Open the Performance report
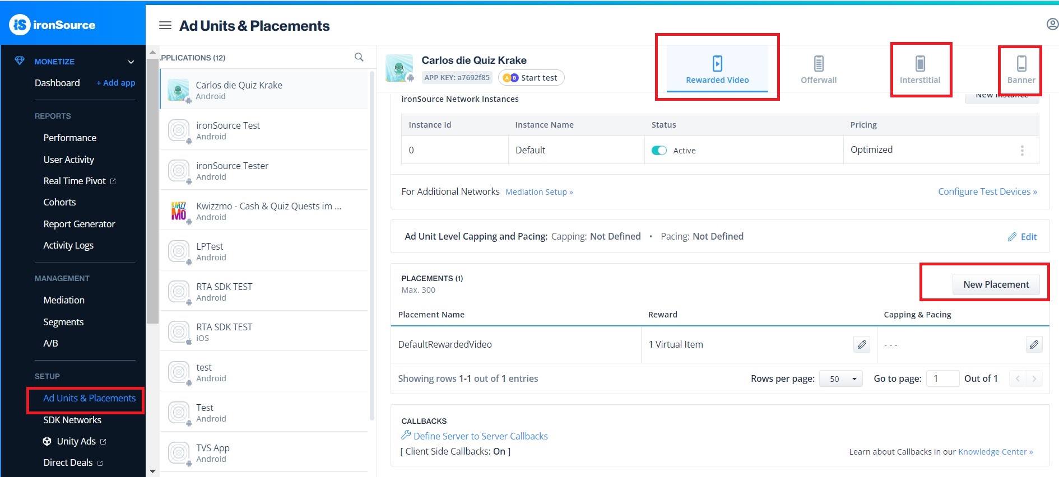 click(70, 138)
